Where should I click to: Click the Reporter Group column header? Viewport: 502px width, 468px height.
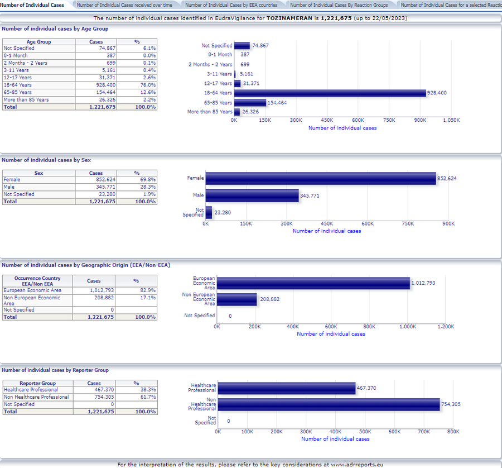point(38,384)
